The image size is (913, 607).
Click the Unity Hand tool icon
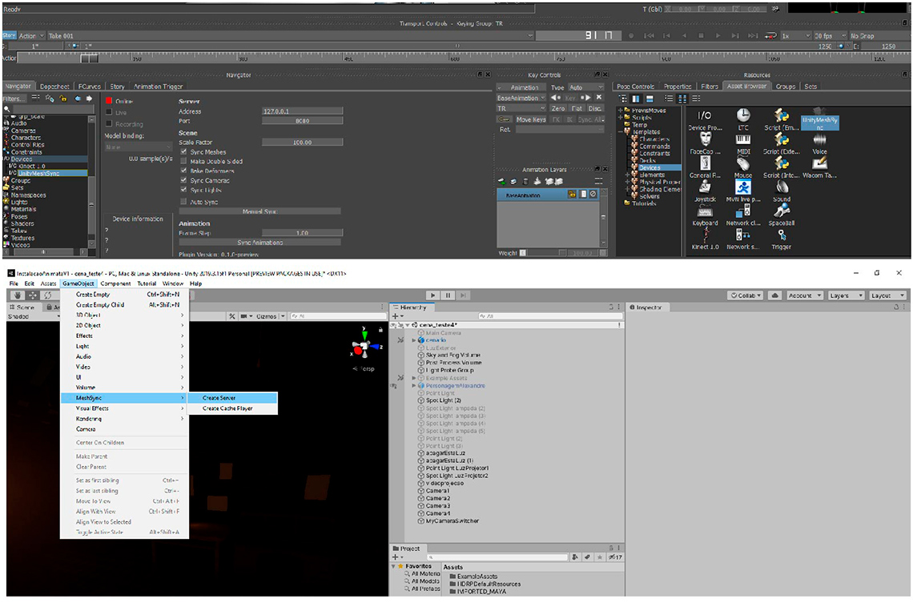pyautogui.click(x=18, y=295)
